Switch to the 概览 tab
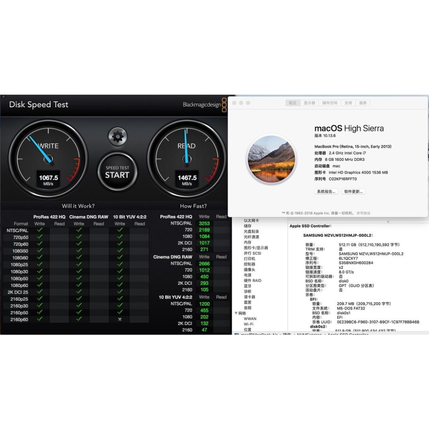 293,103
